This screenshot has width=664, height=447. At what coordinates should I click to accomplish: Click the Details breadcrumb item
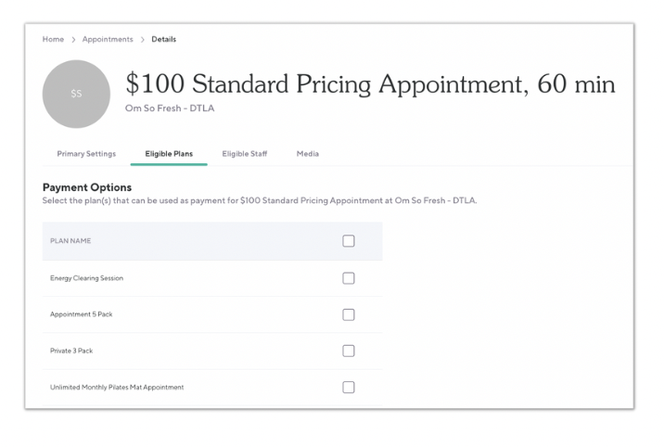click(x=163, y=40)
